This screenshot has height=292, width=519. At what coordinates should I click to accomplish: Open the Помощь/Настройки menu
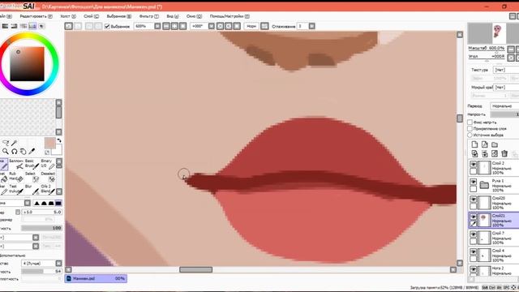229,16
